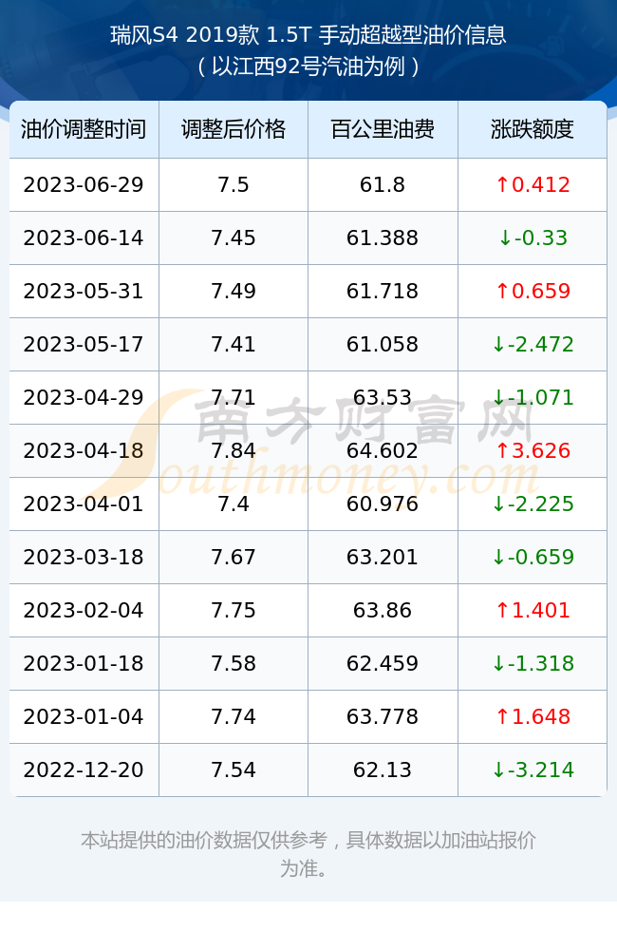Screen dimensions: 617x950
Task: Click the 以江西92号汽油为例 subtitle
Action: pos(308,66)
